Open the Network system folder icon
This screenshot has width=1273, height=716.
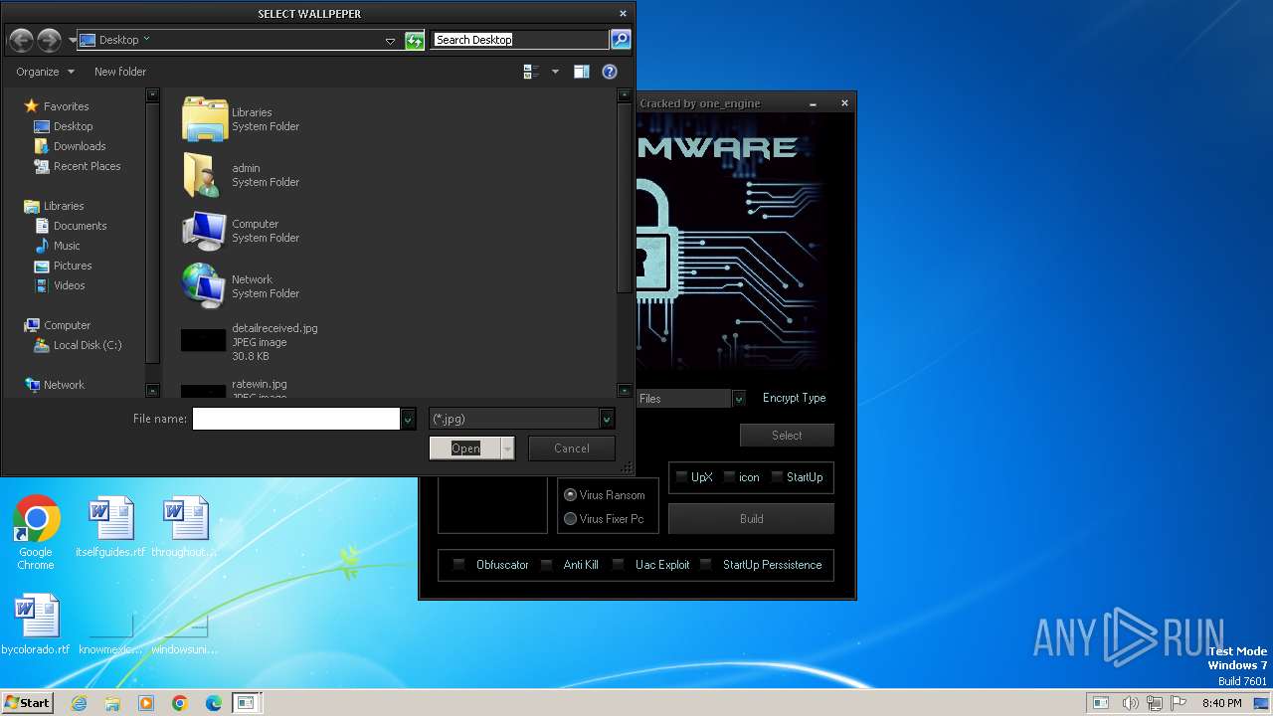coord(205,286)
